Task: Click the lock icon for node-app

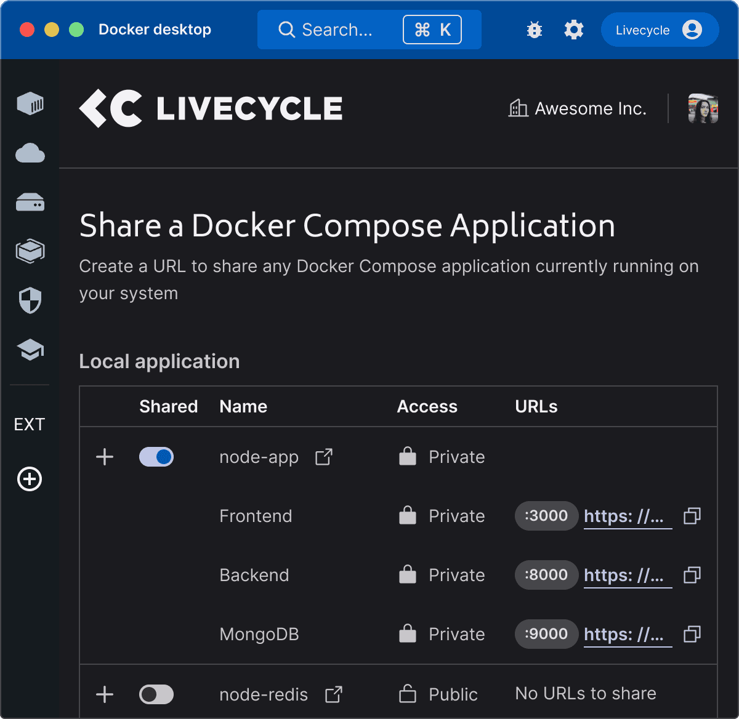Action: tap(408, 456)
